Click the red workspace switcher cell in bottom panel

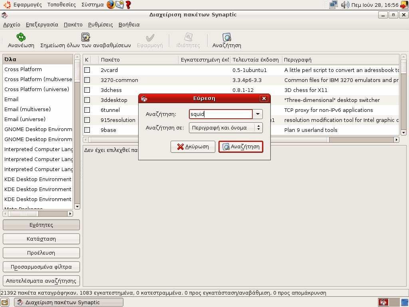pos(383,302)
